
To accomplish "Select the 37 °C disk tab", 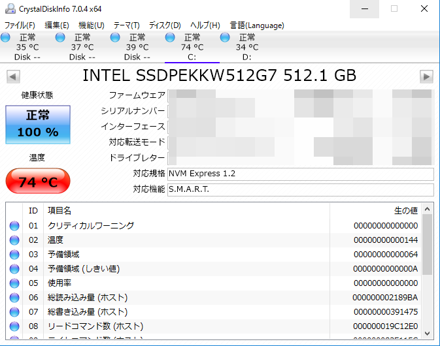I will [82, 47].
